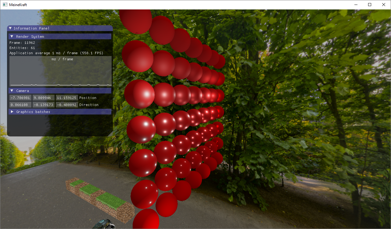Click camera Position X field -7.786981
Image resolution: width=391 pixels, height=229 pixels.
[20, 98]
